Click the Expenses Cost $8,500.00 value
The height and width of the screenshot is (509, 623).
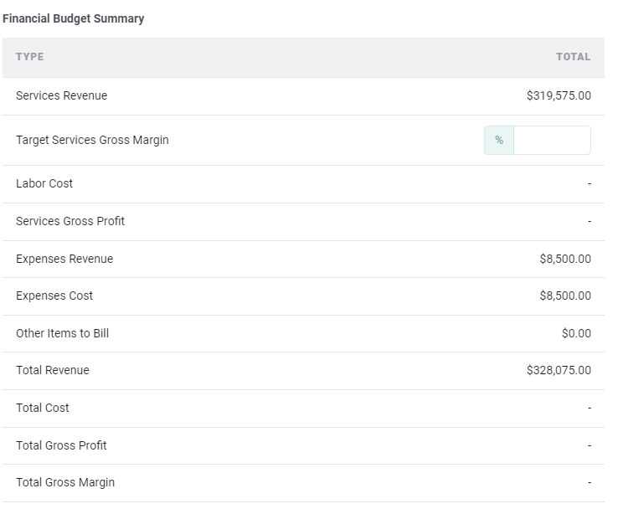click(x=565, y=296)
